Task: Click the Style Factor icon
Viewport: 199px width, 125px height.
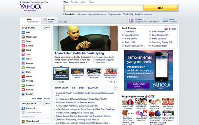Action: [x=23, y=121]
